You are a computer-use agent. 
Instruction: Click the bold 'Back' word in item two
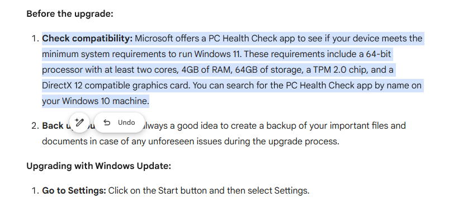(53, 125)
